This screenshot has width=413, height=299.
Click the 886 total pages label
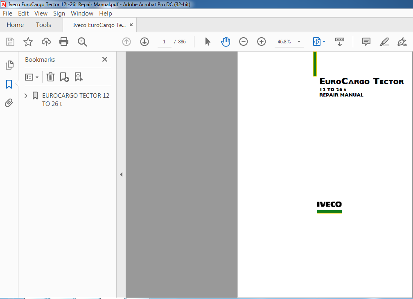point(182,42)
